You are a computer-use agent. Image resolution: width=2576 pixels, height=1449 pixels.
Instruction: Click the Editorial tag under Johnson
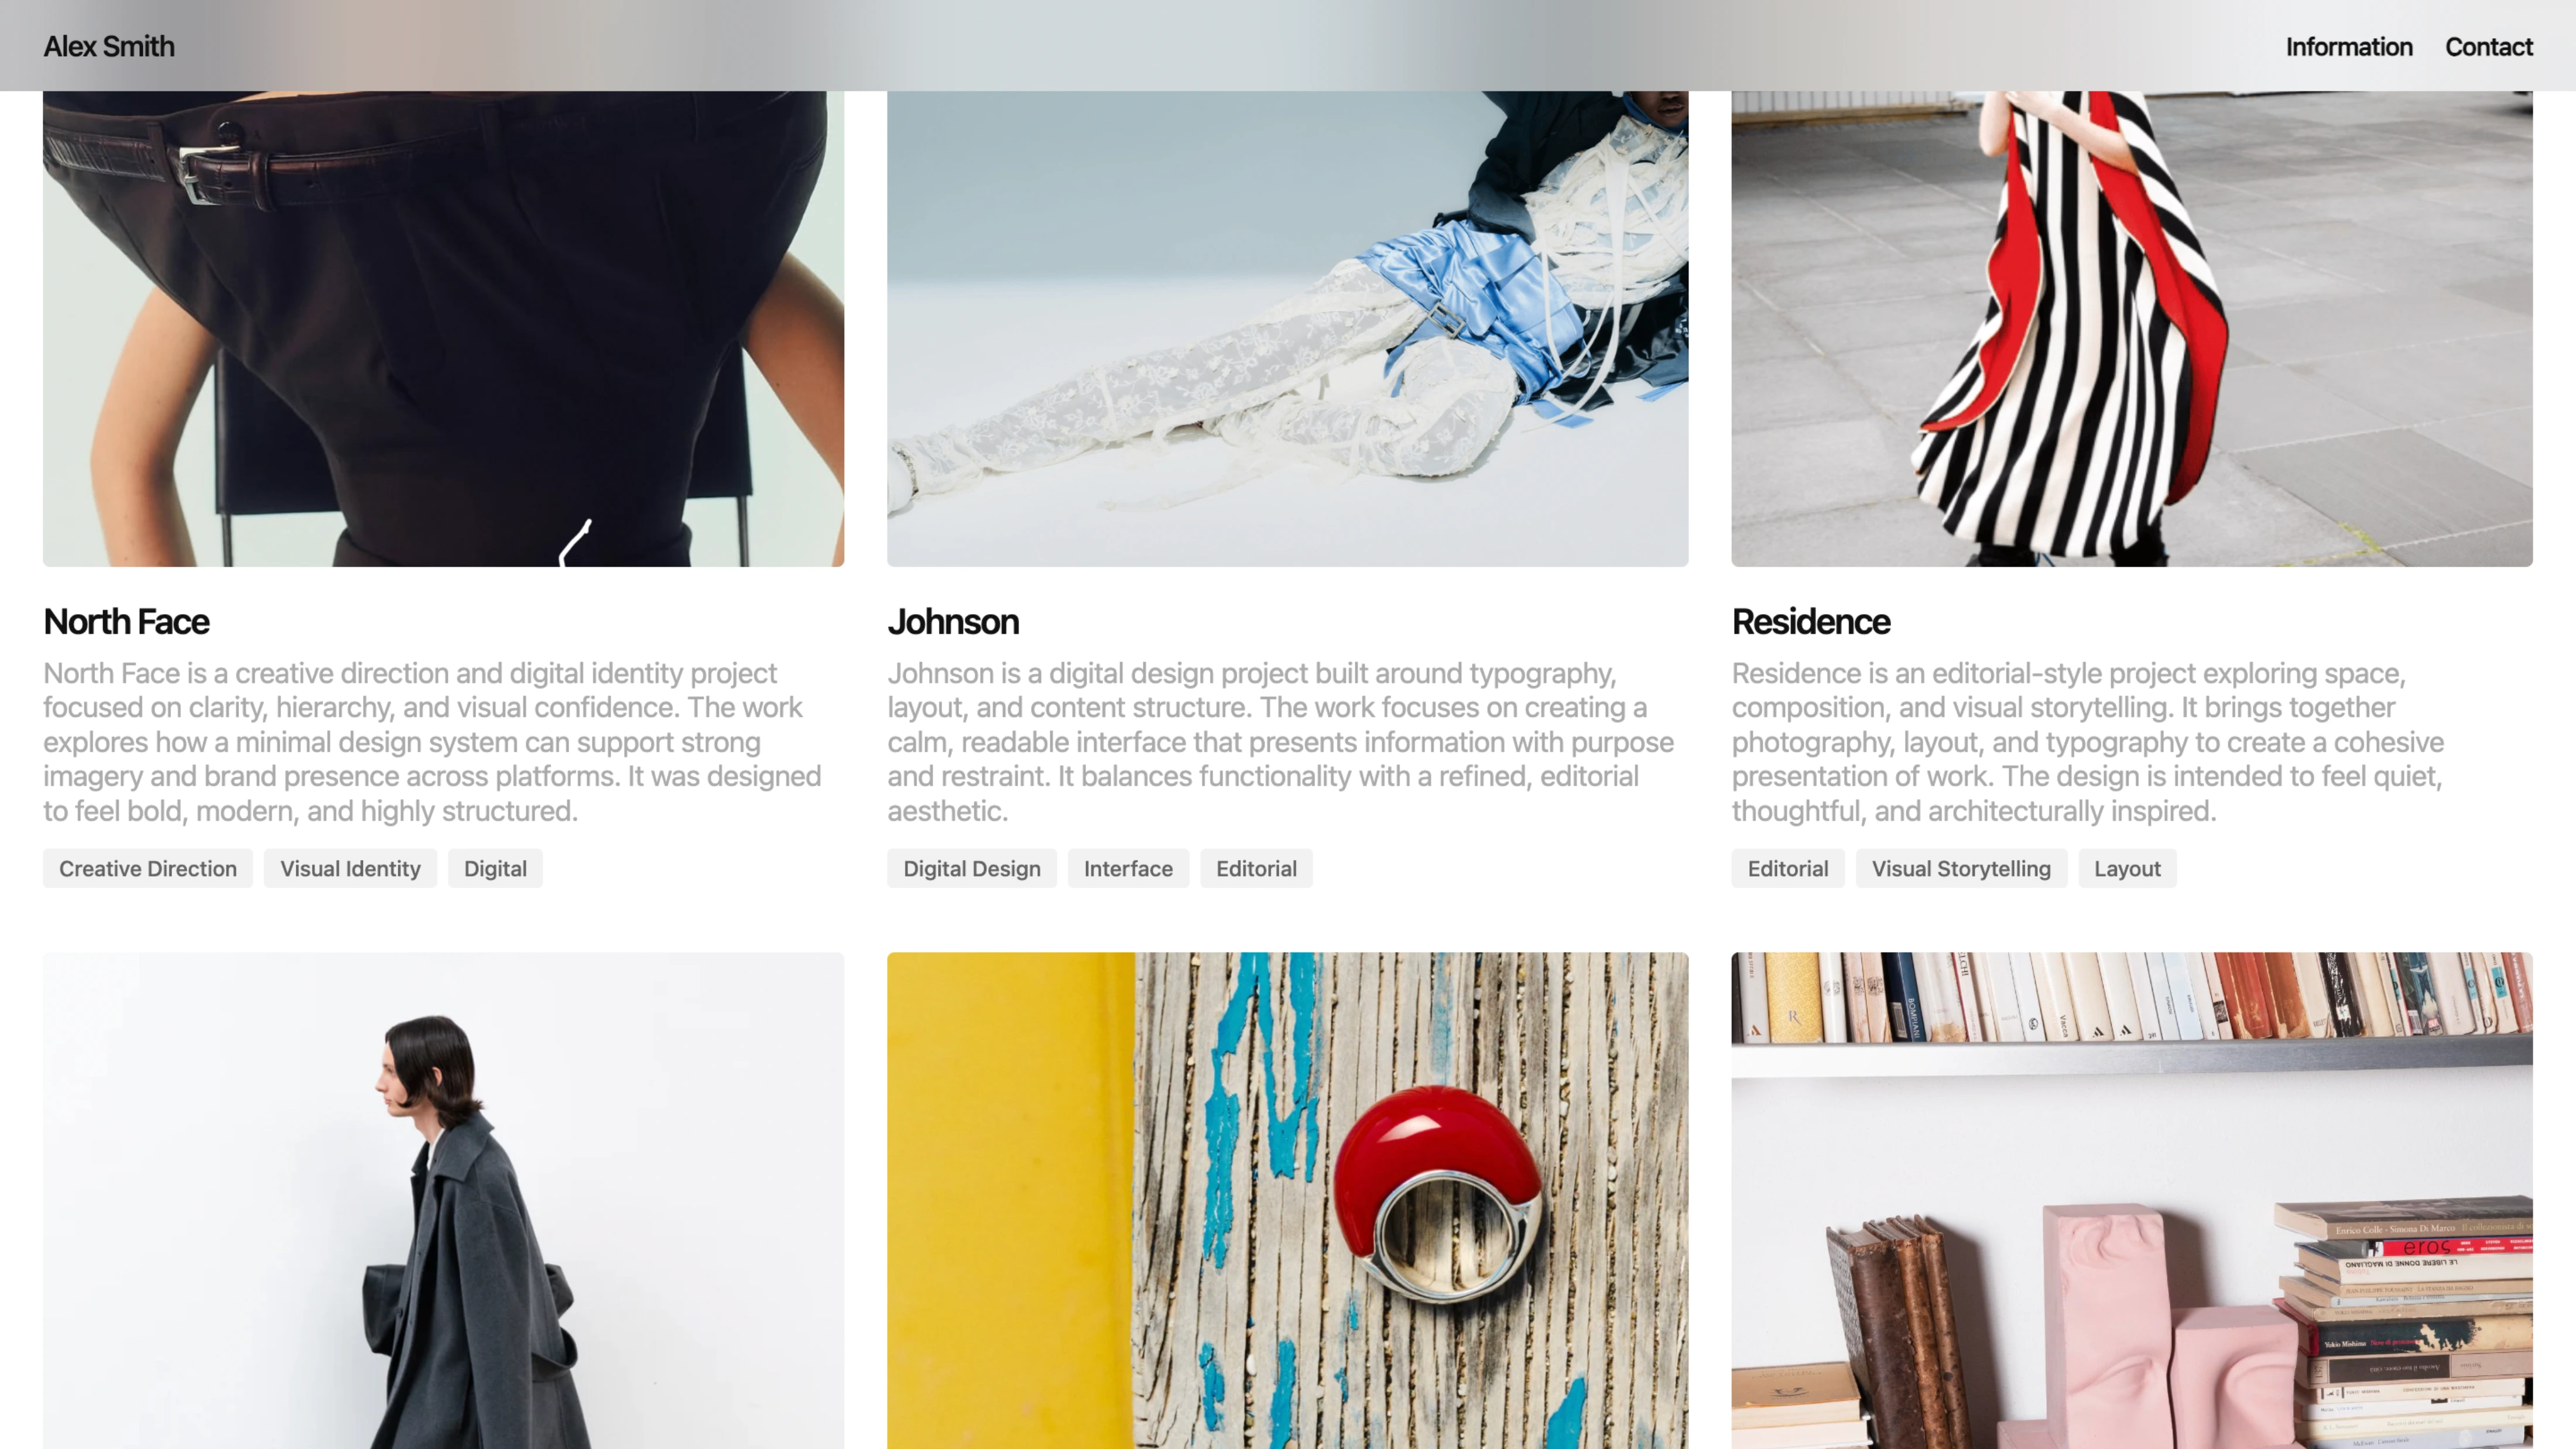[x=1256, y=868]
